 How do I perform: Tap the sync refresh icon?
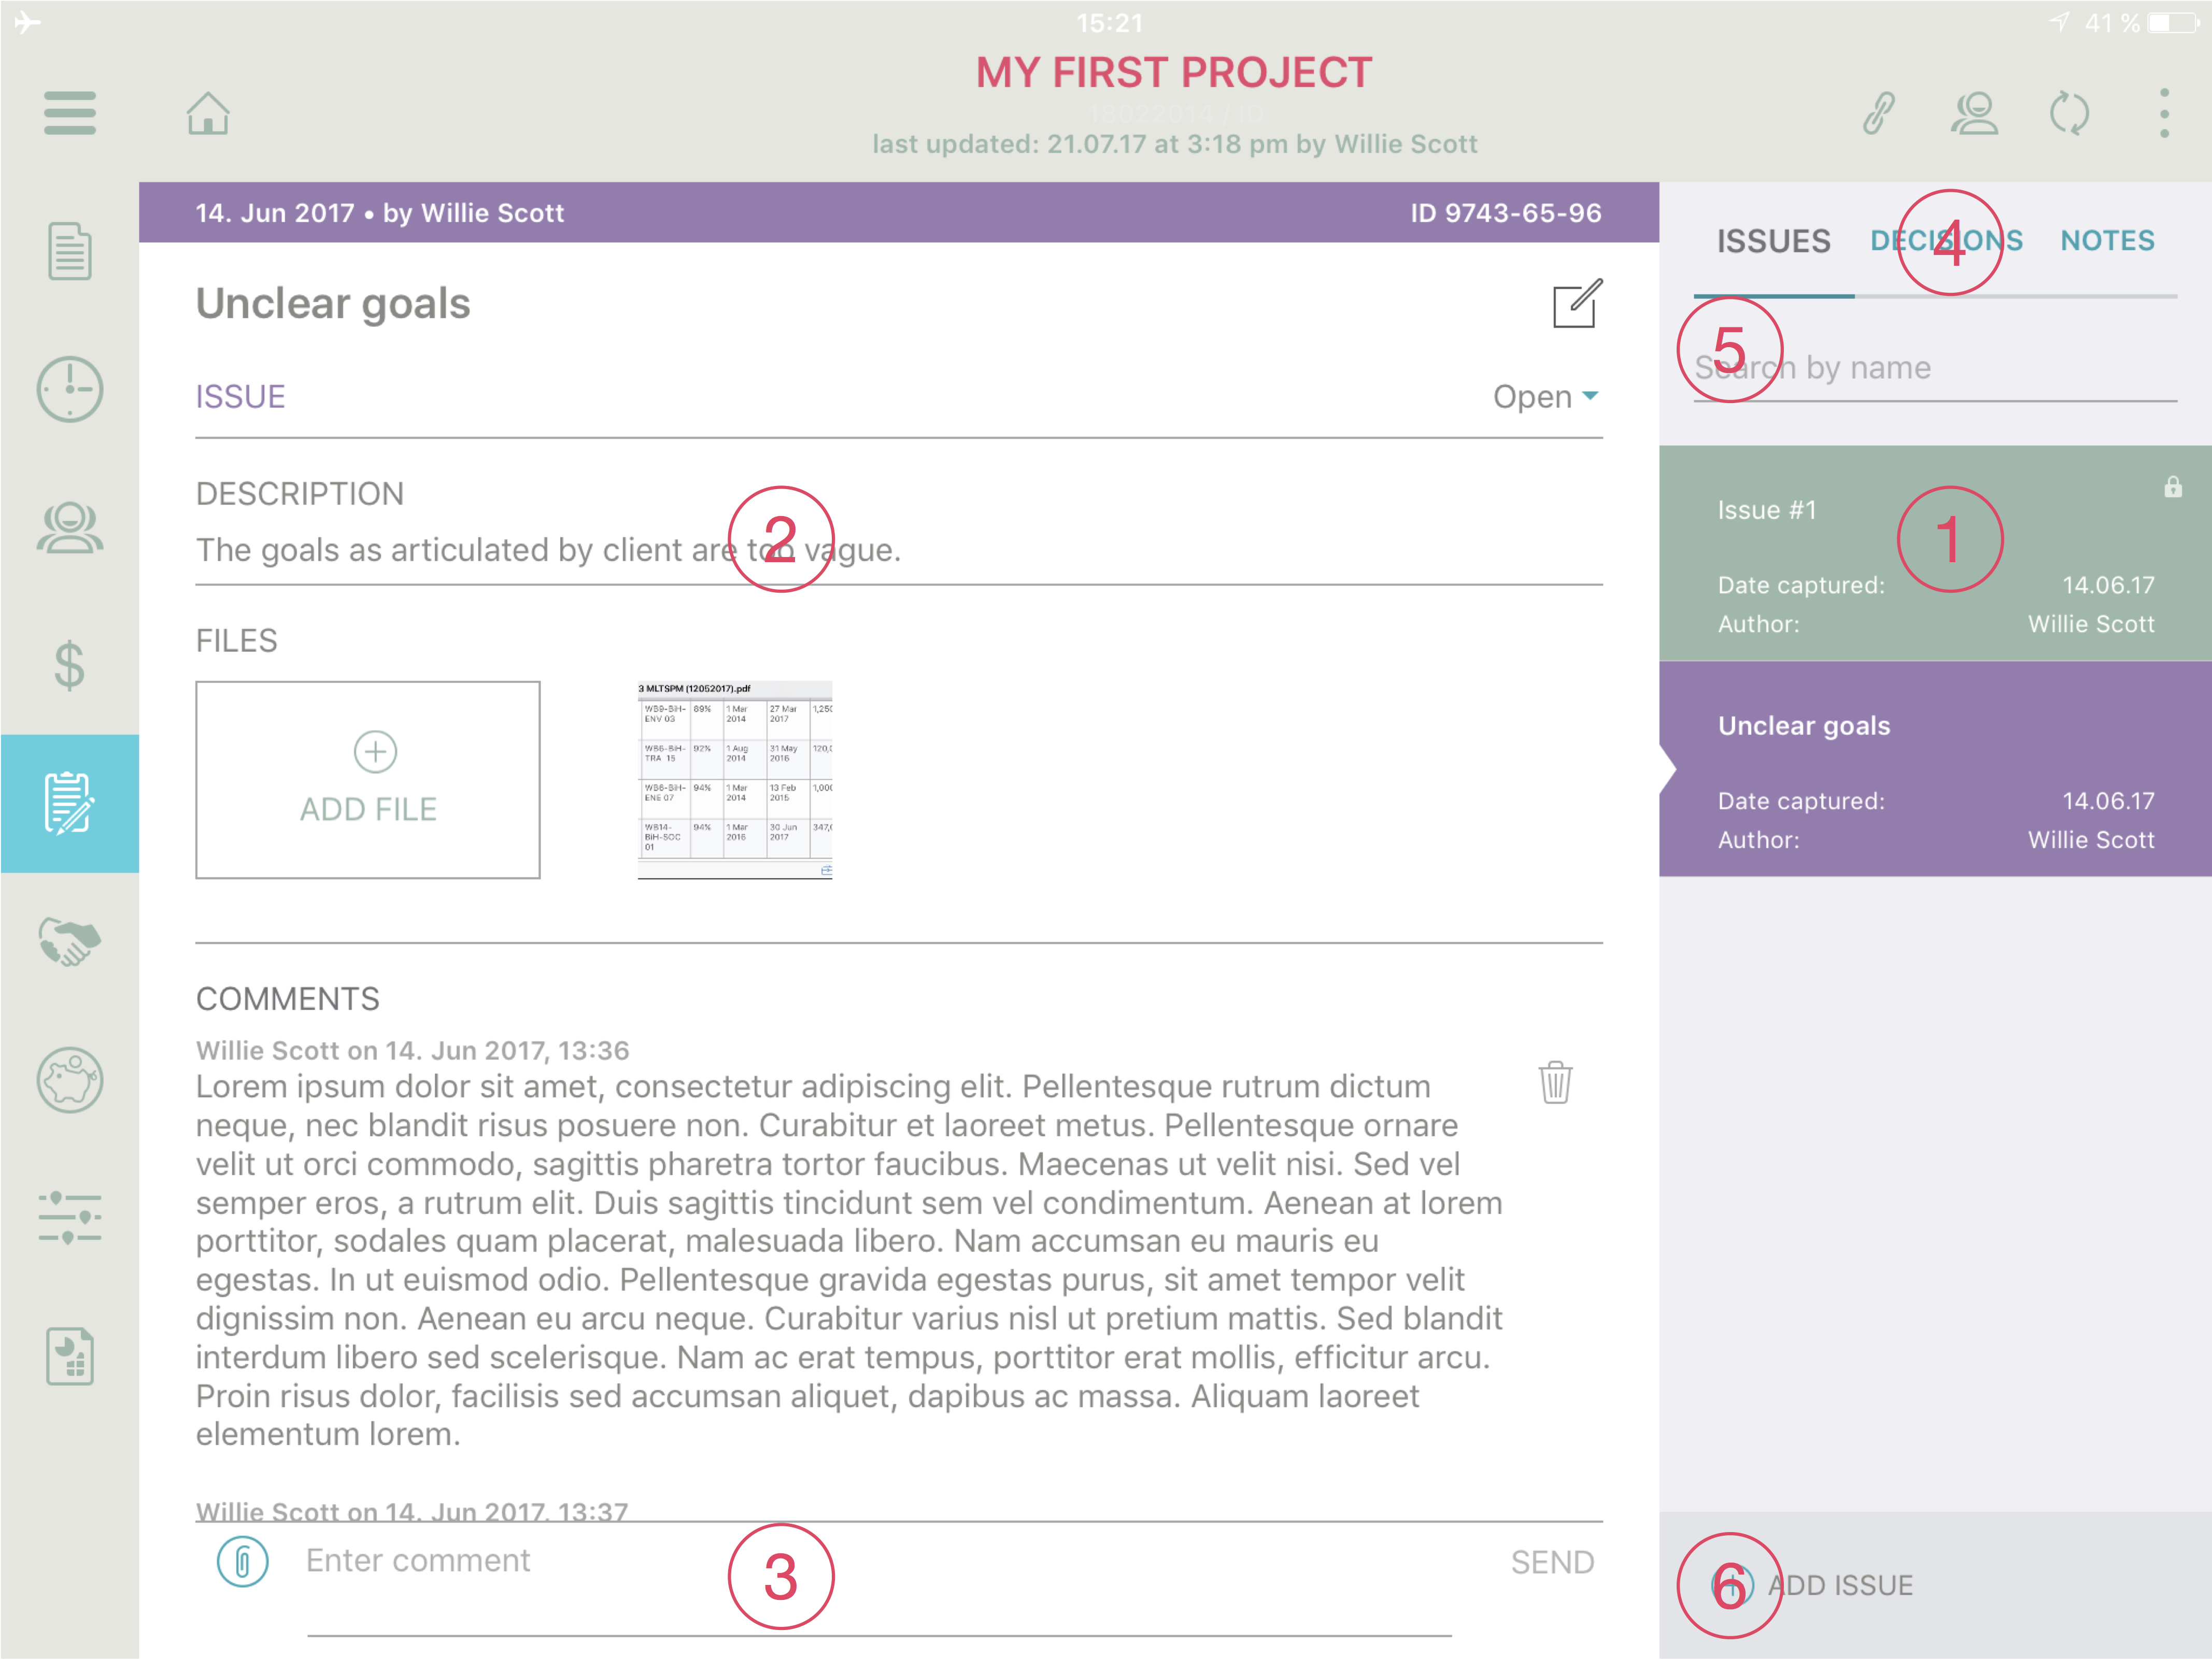click(2069, 113)
